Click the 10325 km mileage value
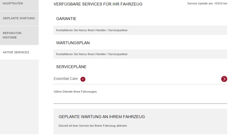The image size is (228, 135). tap(221, 4)
